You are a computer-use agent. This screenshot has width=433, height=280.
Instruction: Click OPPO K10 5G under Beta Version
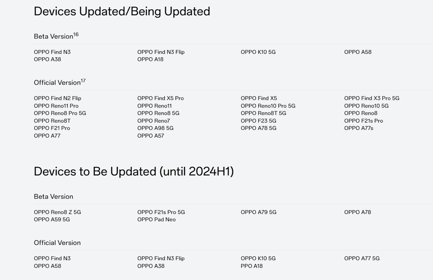(258, 52)
